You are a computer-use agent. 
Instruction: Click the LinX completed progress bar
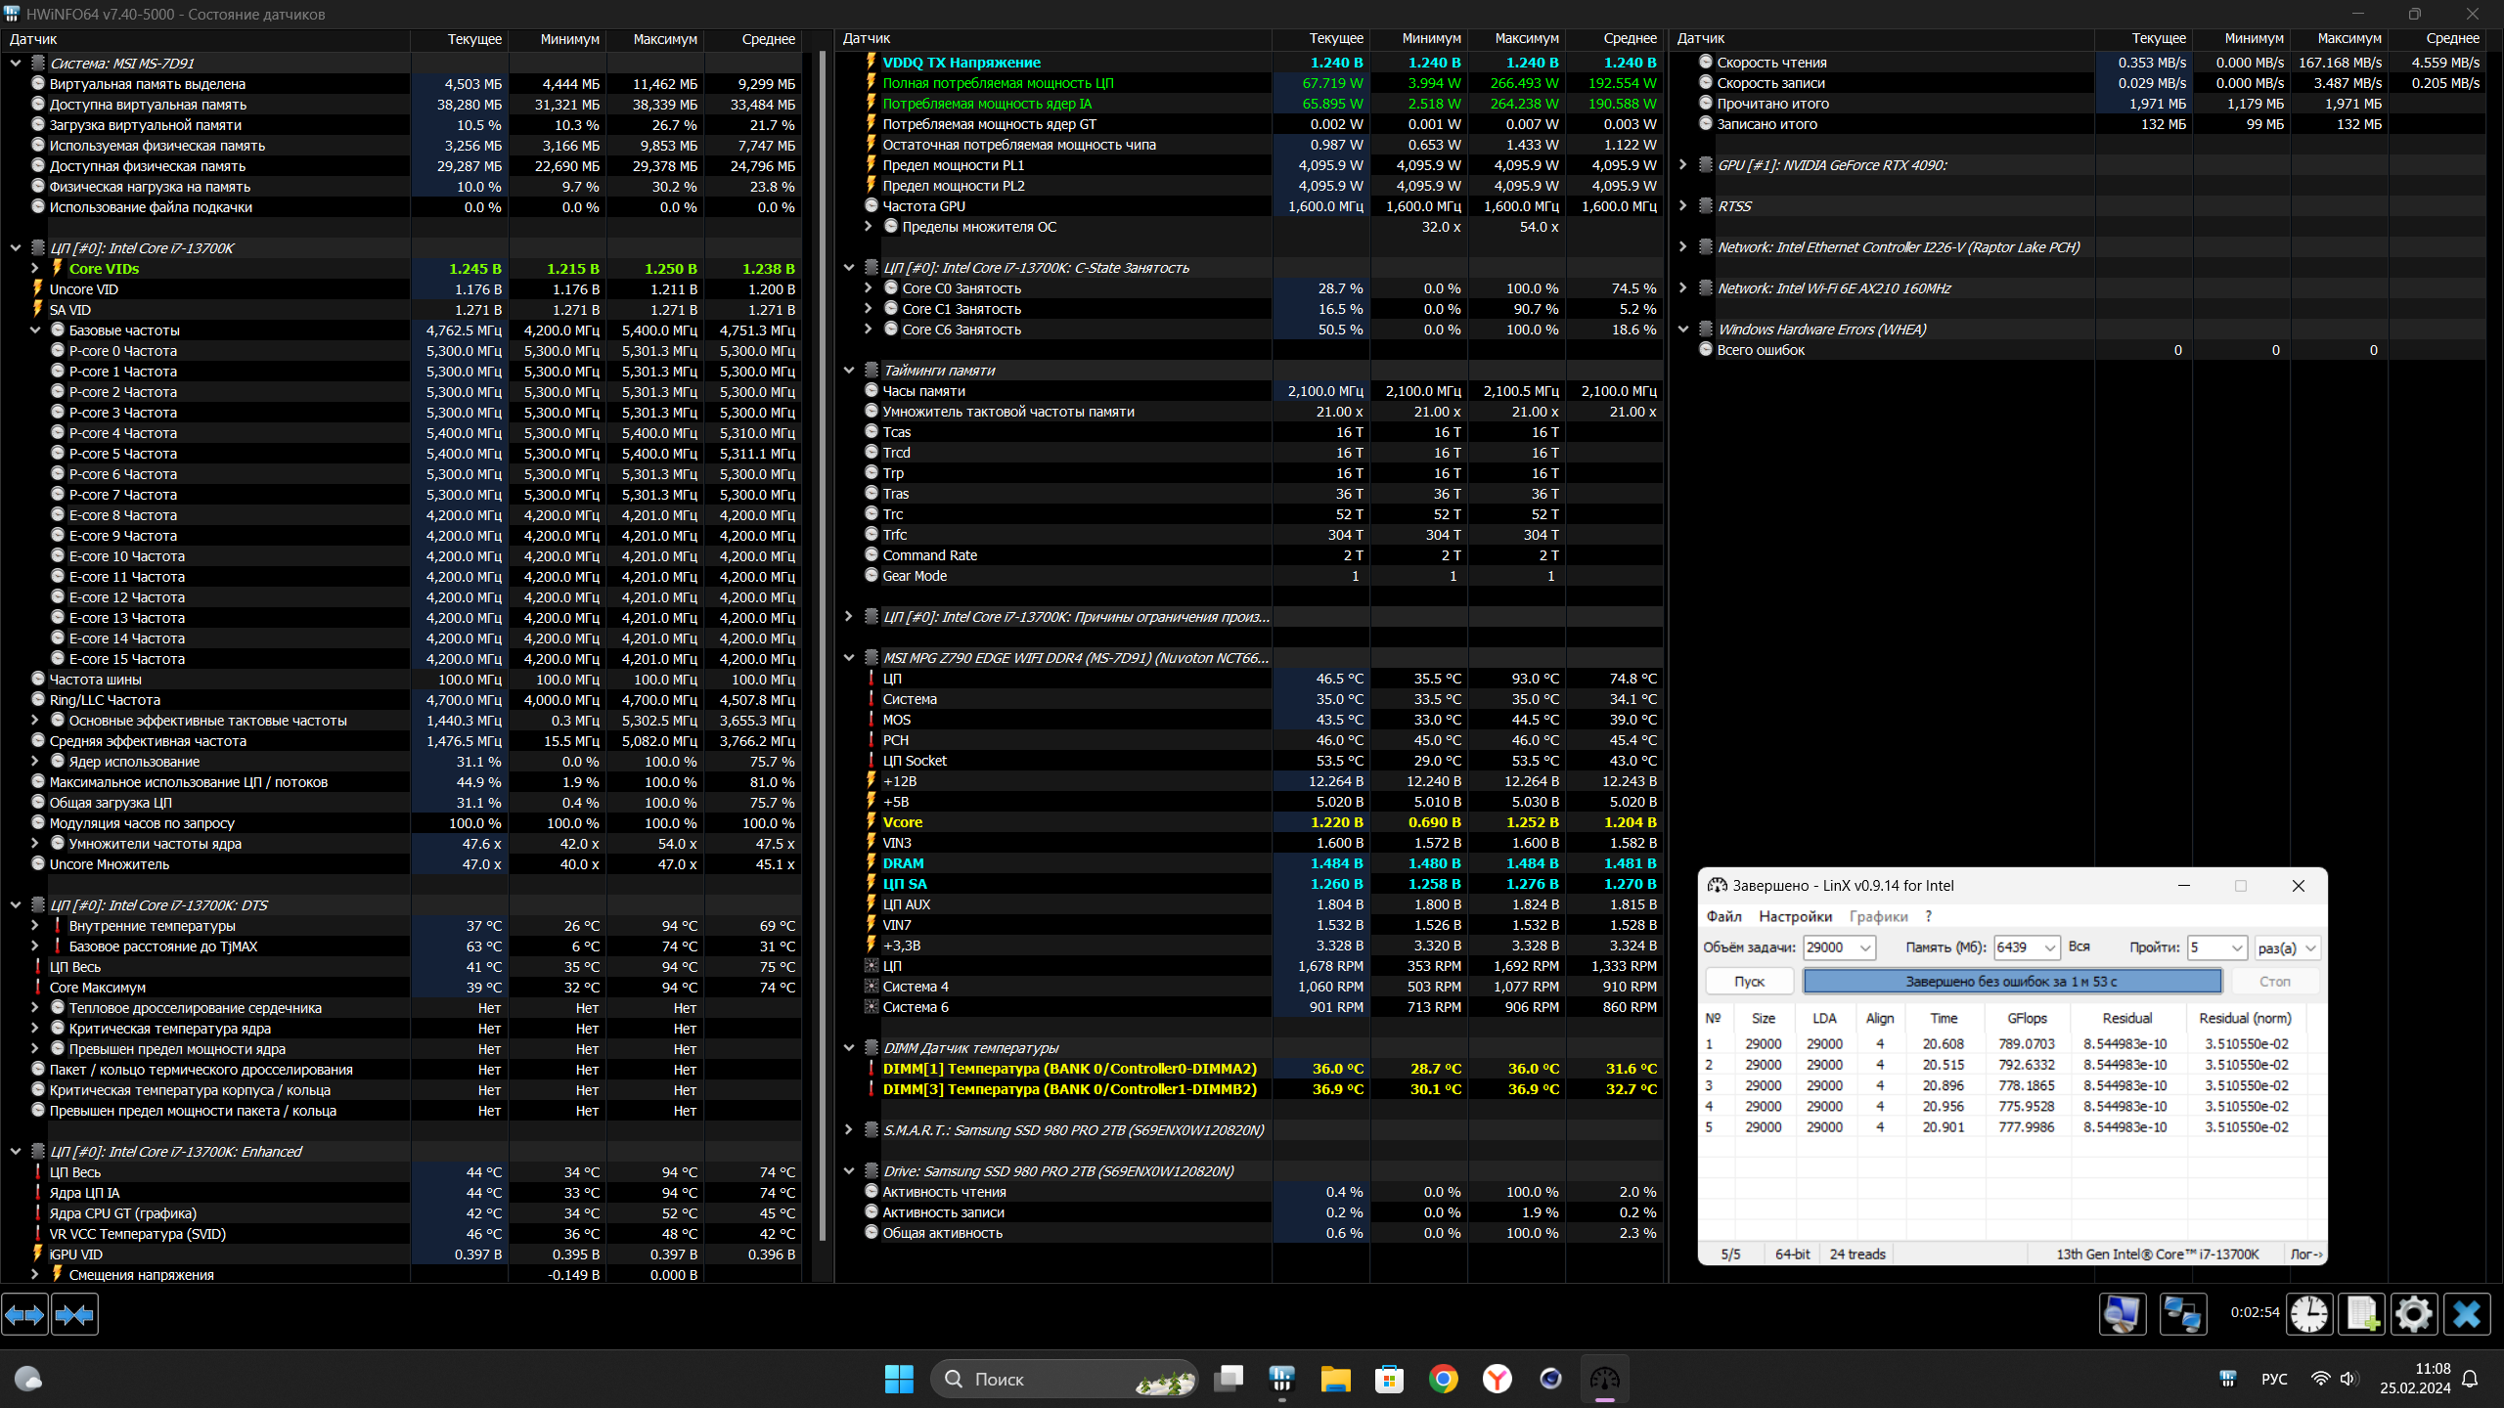(2011, 981)
